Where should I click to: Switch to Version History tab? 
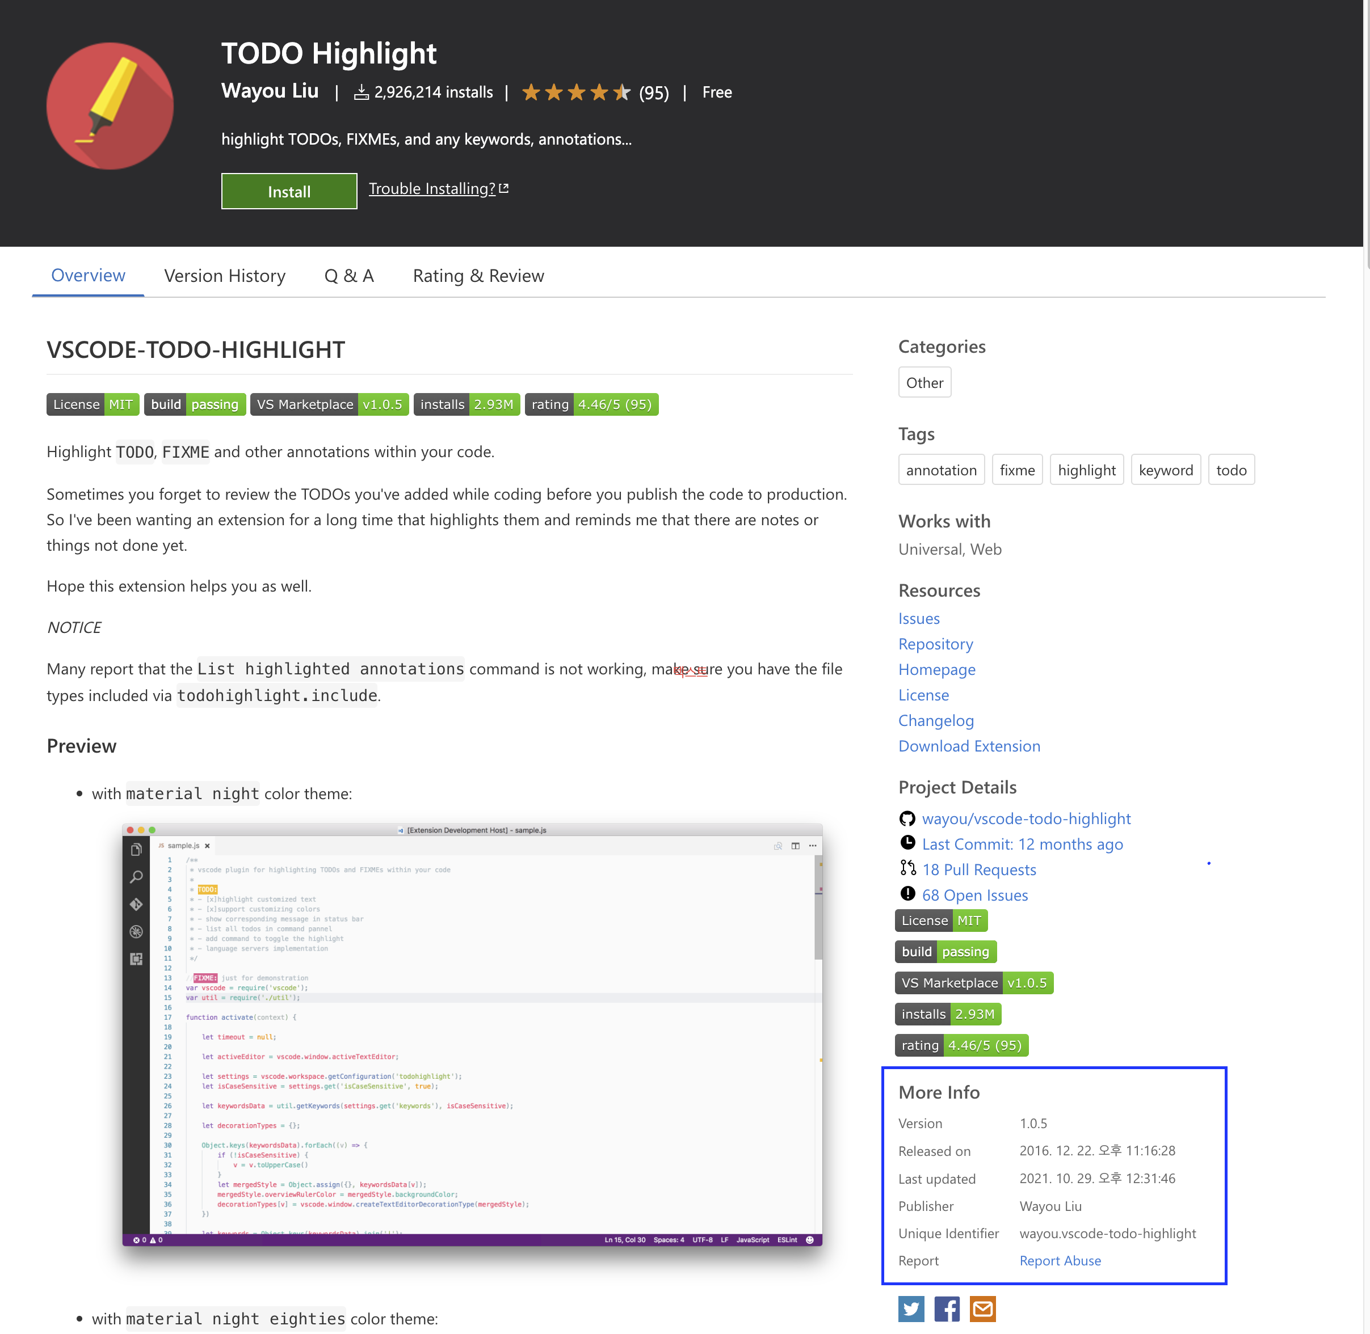(224, 275)
